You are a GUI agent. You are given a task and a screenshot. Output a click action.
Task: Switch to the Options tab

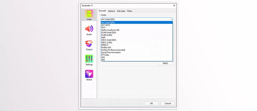(x=112, y=11)
